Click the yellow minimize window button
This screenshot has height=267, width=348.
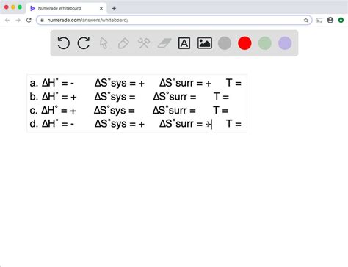tap(13, 7)
